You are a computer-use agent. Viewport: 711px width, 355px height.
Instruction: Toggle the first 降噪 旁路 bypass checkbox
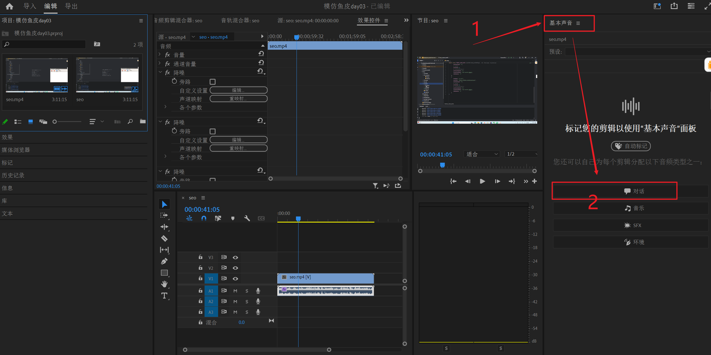213,82
